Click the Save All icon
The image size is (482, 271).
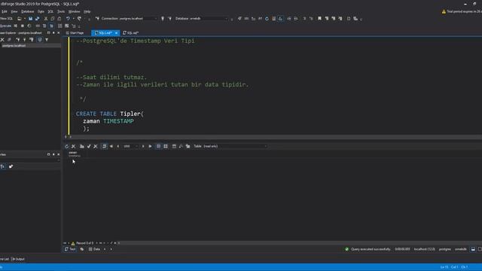coord(37,19)
